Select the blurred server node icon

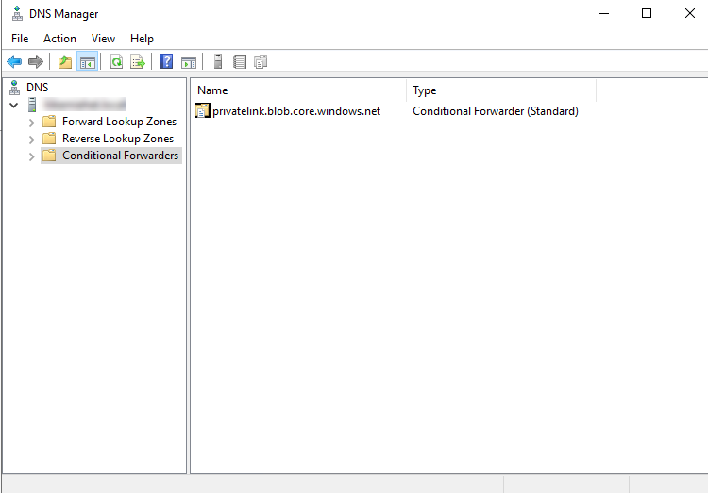(32, 105)
